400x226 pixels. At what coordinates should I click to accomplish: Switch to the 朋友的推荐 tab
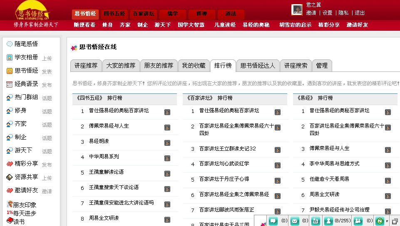point(159,66)
